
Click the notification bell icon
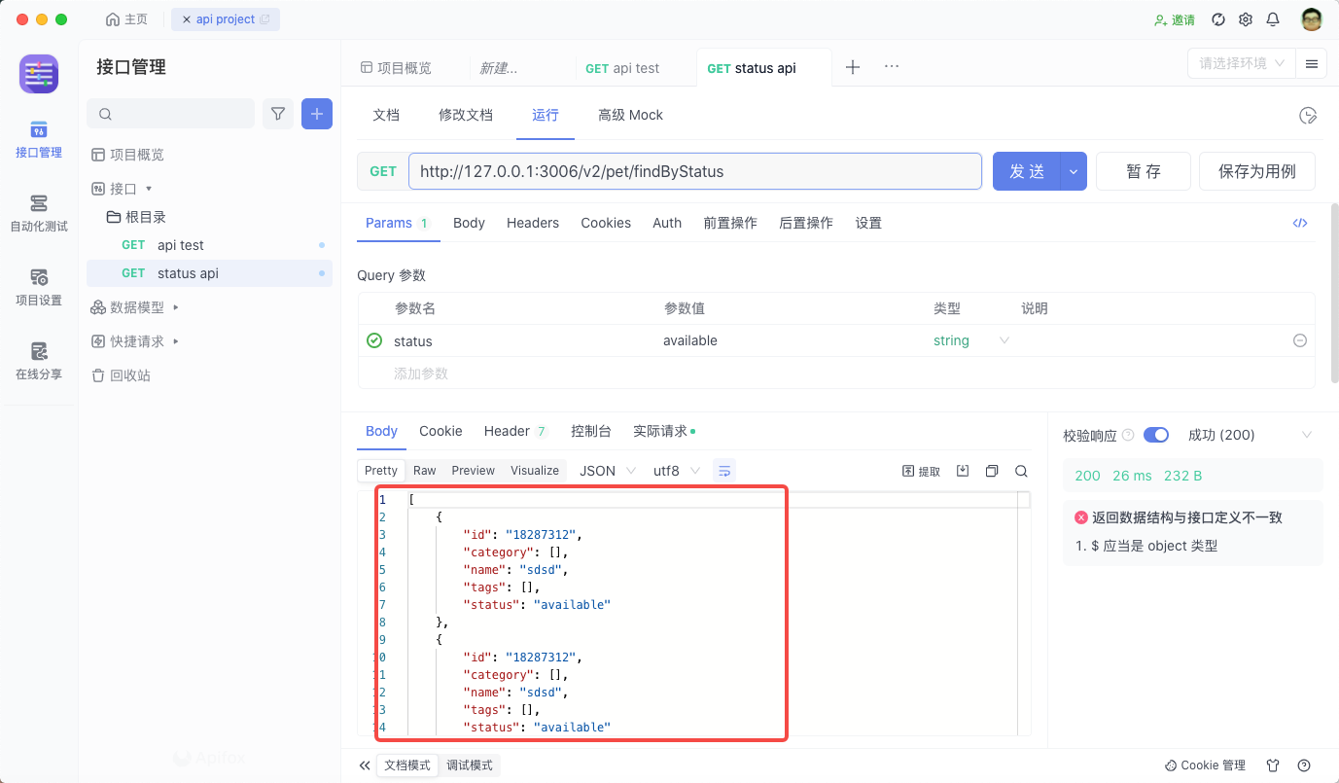coord(1273,18)
